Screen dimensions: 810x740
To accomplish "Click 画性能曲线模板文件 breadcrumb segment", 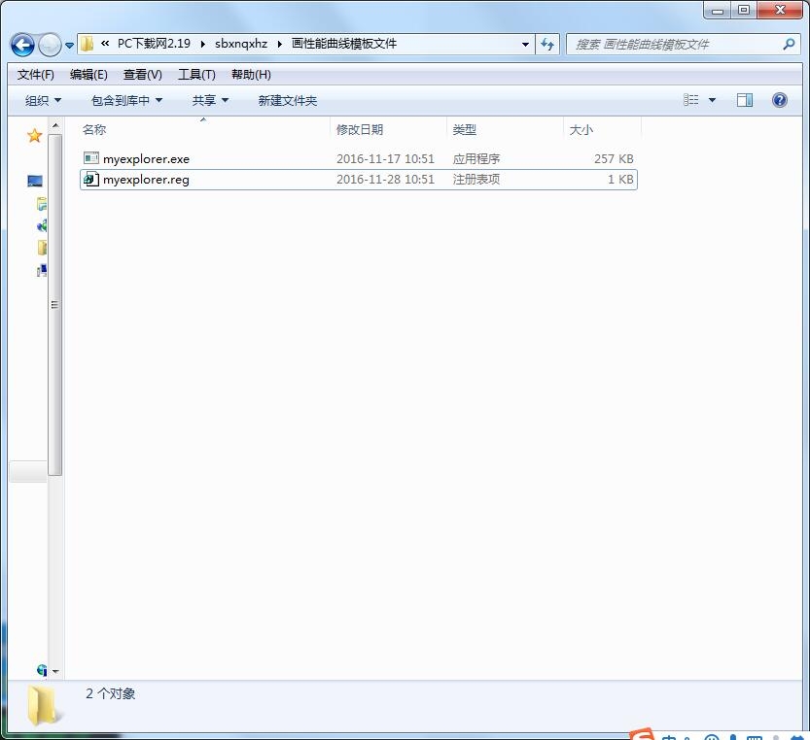I will click(x=344, y=44).
